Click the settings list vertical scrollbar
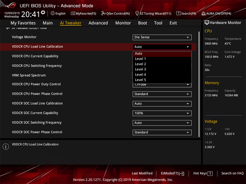Image resolution: width=246 pixels, height=184 pixels. [199, 85]
